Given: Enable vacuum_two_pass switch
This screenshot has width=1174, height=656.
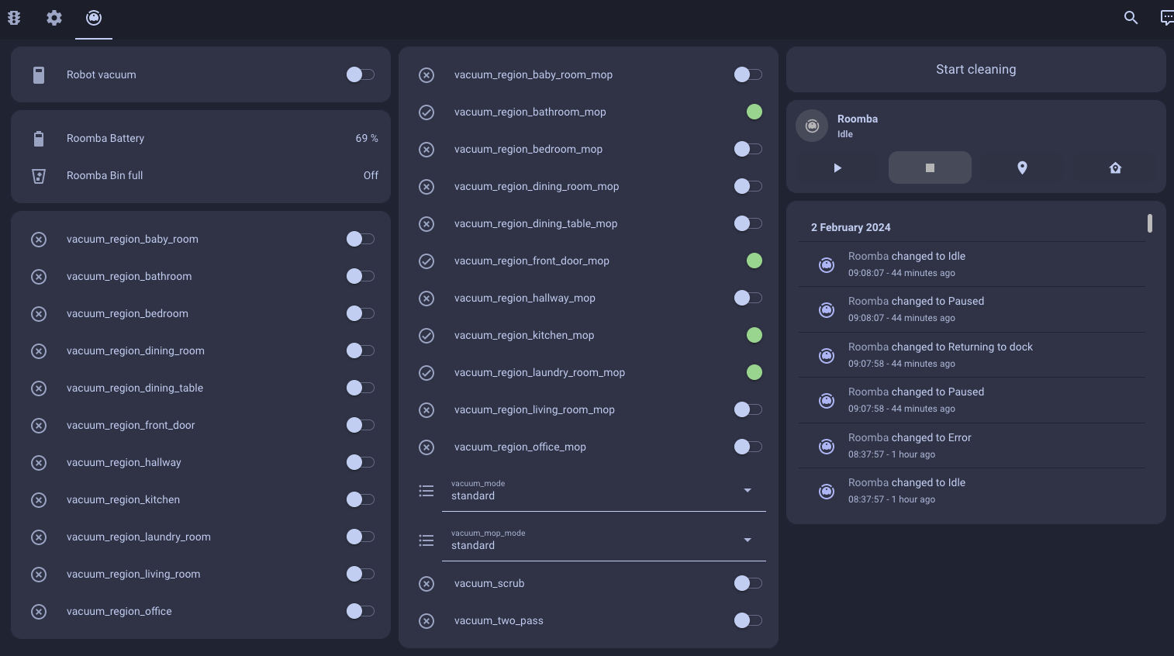Looking at the screenshot, I should point(748,620).
